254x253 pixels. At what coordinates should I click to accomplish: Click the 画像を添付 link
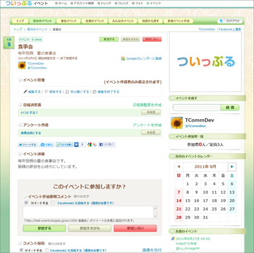click(152, 250)
